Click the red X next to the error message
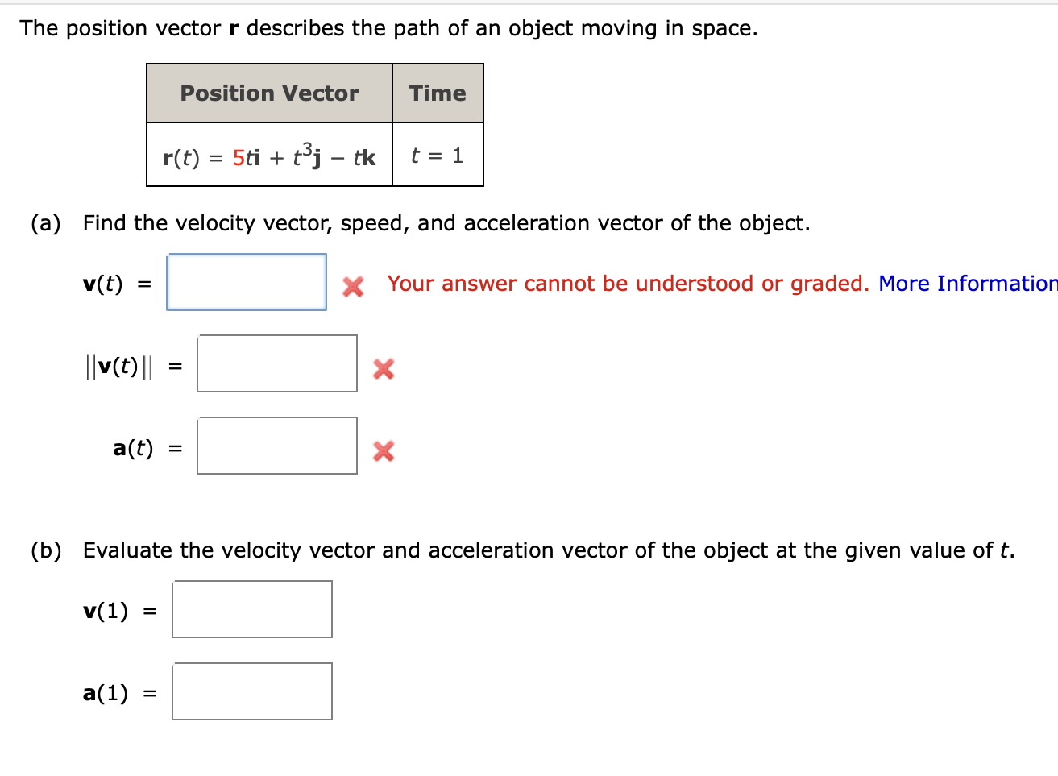Screen dimensions: 1058x776 tap(352, 284)
